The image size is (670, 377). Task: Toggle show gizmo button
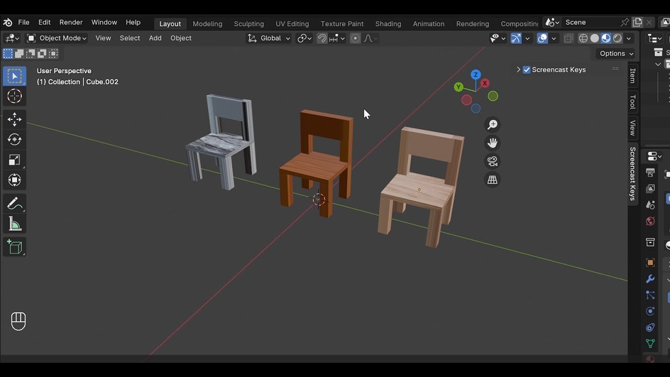pos(516,38)
